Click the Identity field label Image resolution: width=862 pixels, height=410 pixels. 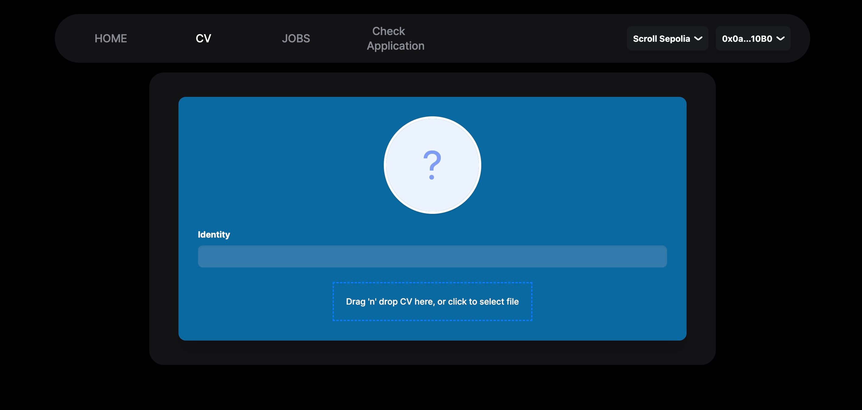[214, 235]
